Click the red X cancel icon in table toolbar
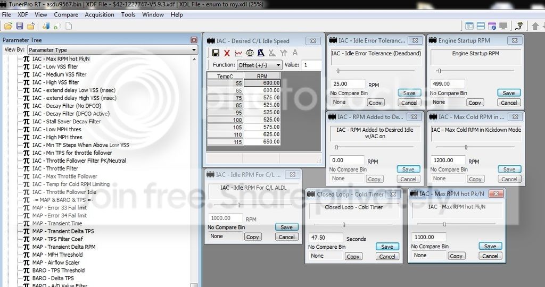 click(x=227, y=53)
